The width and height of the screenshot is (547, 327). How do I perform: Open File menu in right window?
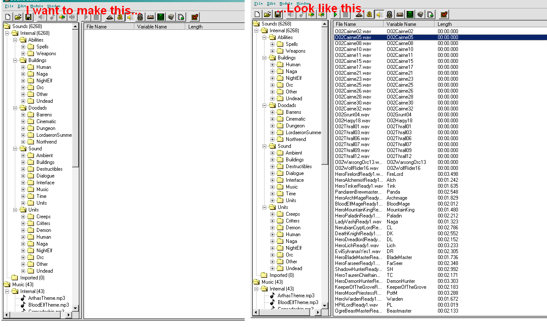258,3
